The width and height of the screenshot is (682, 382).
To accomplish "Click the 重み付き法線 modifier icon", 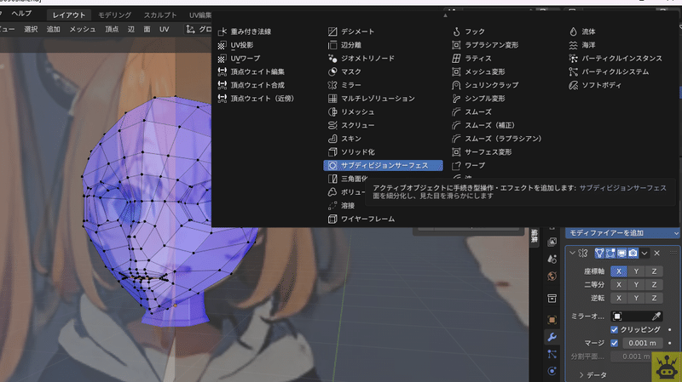I will pyautogui.click(x=223, y=31).
